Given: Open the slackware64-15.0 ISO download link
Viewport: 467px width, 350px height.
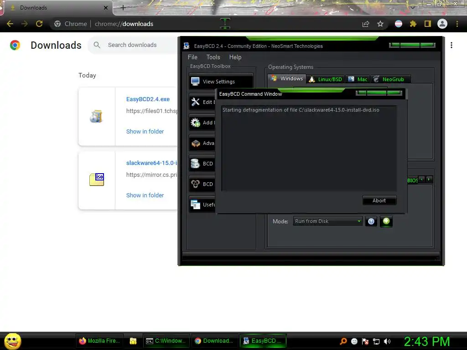Looking at the screenshot, I should point(151,163).
